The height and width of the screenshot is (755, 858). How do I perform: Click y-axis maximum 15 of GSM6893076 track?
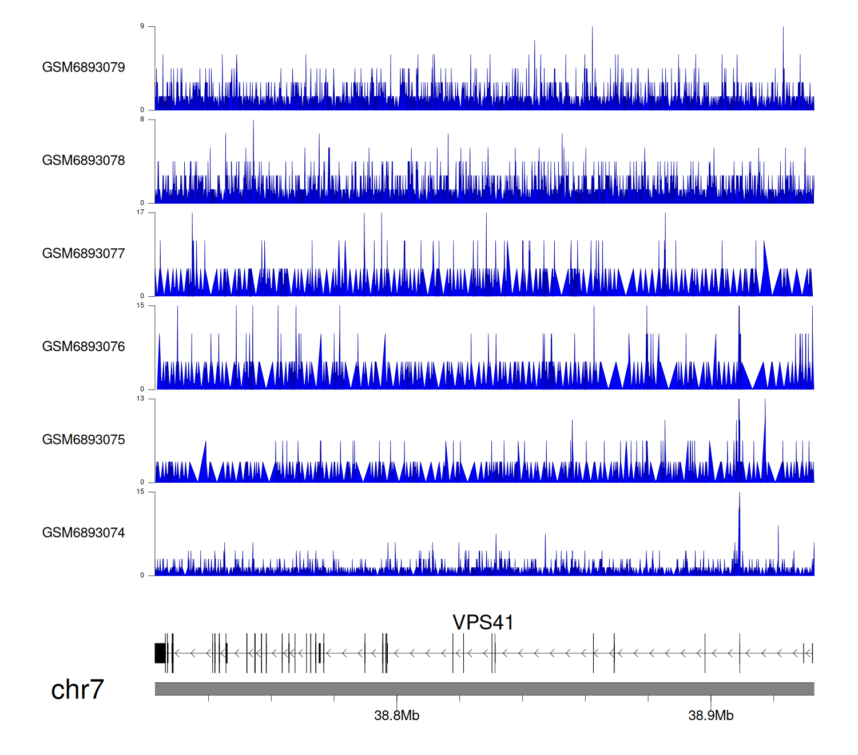tap(140, 305)
